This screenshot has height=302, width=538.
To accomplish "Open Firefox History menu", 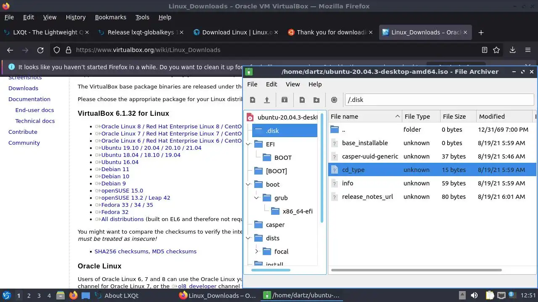I will (76, 17).
